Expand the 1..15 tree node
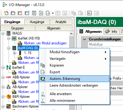 click(x=14, y=53)
